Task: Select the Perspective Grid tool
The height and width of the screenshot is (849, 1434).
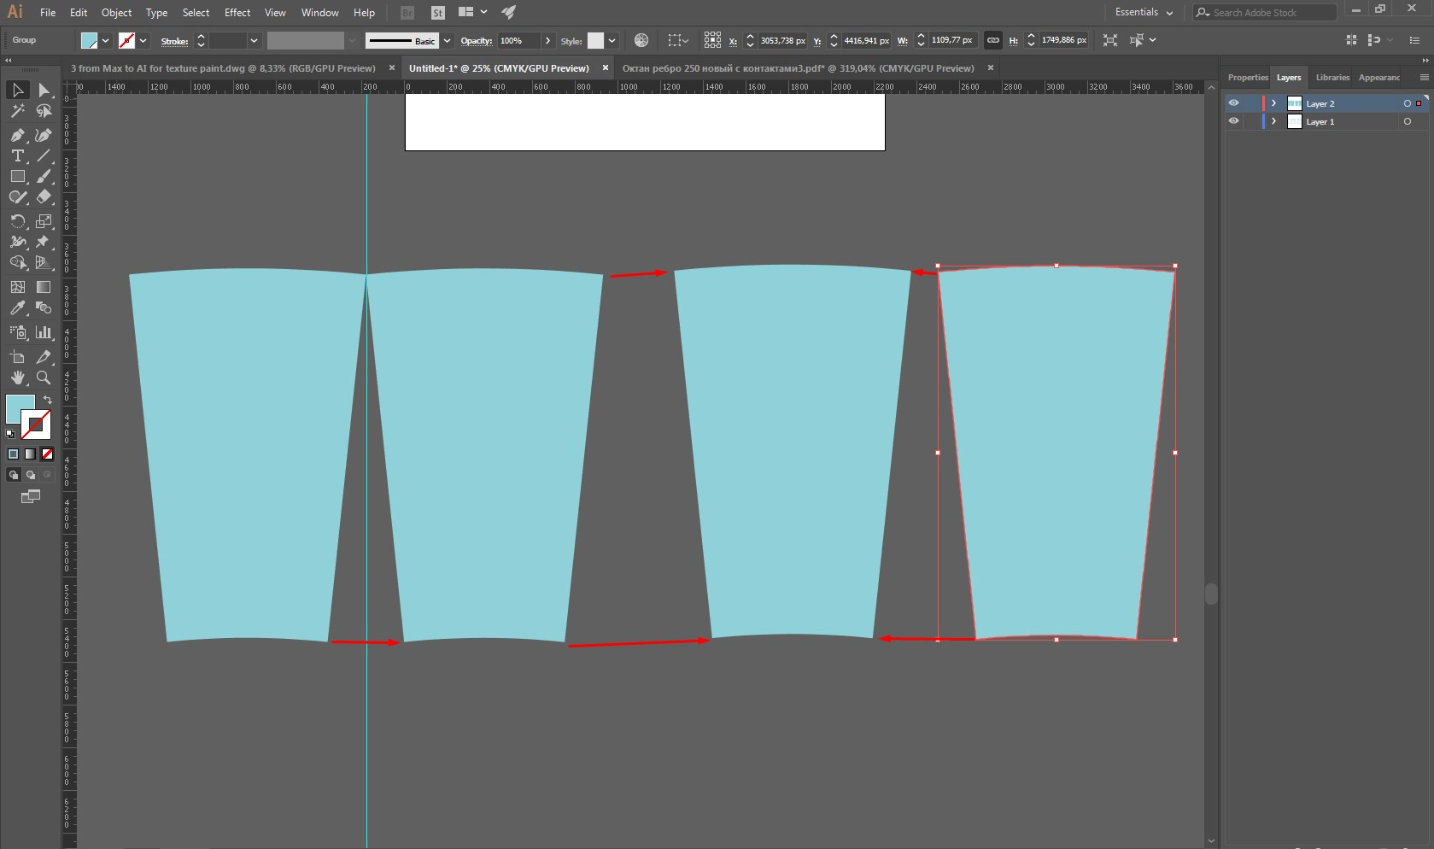Action: coord(44,262)
